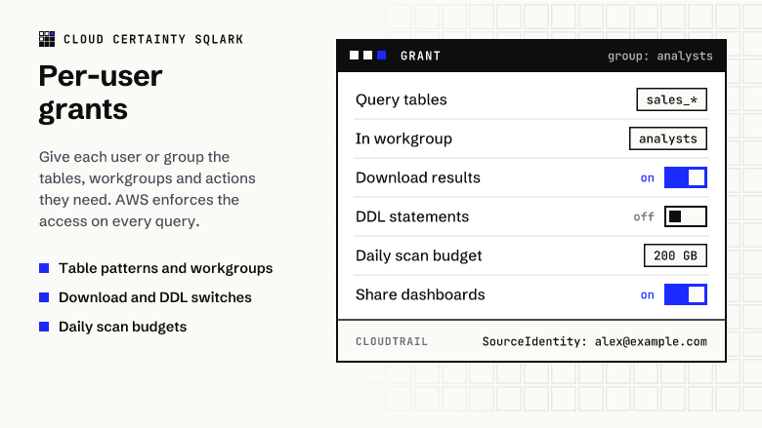Select the 'group: analysts' header label
The height and width of the screenshot is (428, 762).
click(x=660, y=57)
